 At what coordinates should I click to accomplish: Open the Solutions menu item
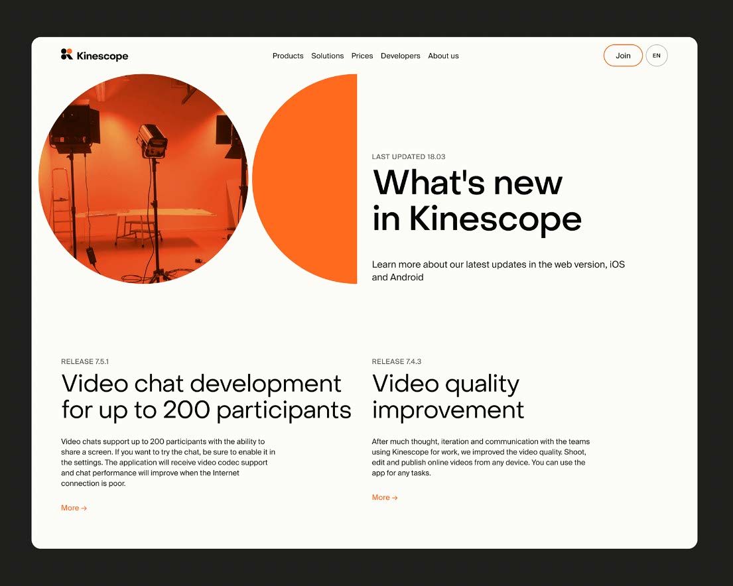pyautogui.click(x=327, y=56)
